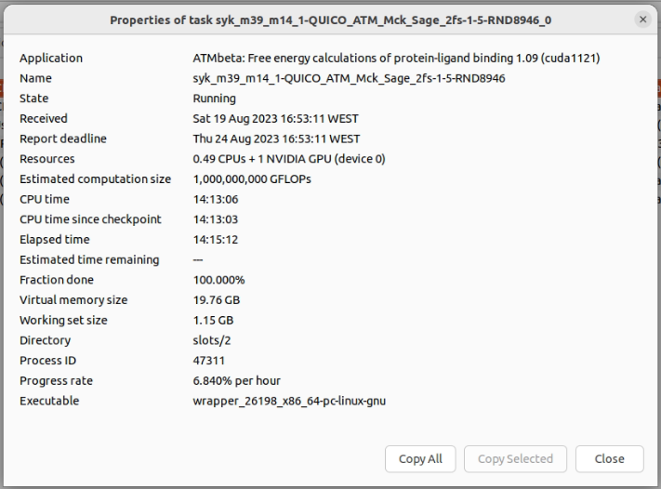Click the Copy All button

click(420, 458)
